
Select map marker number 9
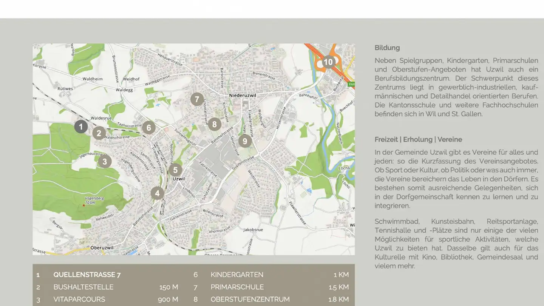pos(245,141)
